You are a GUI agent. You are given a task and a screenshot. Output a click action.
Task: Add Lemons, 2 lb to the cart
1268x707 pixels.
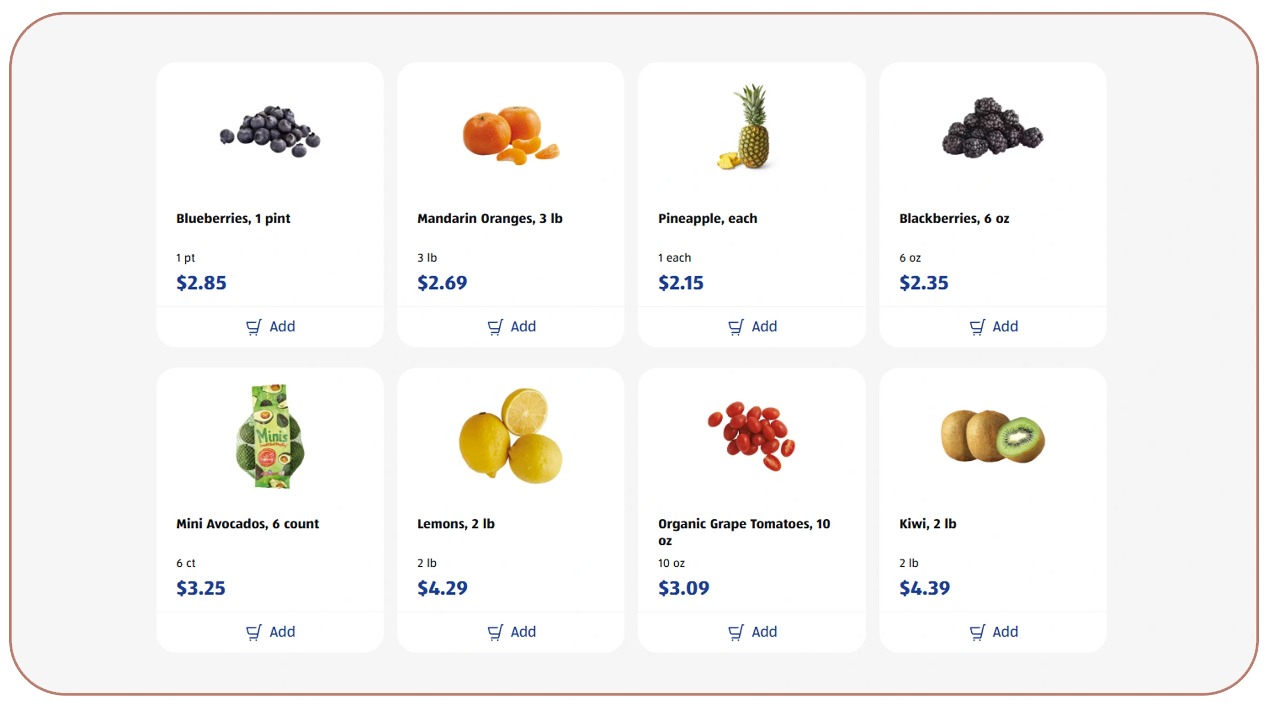point(512,632)
